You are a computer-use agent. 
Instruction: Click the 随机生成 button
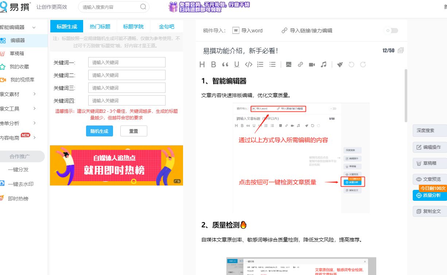(99, 131)
